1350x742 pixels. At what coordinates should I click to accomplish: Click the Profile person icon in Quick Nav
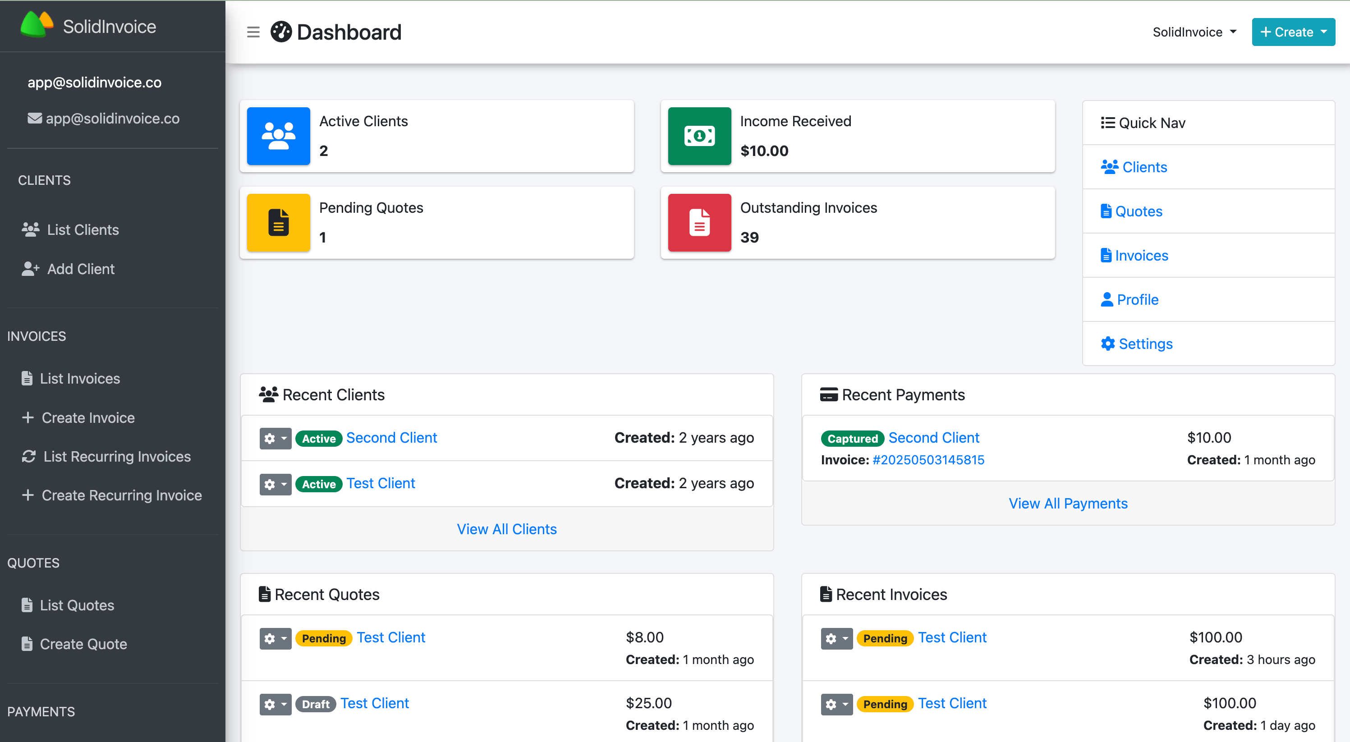pos(1107,300)
